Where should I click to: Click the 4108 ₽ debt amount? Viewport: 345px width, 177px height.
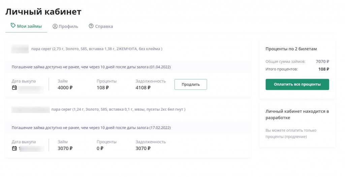(143, 88)
